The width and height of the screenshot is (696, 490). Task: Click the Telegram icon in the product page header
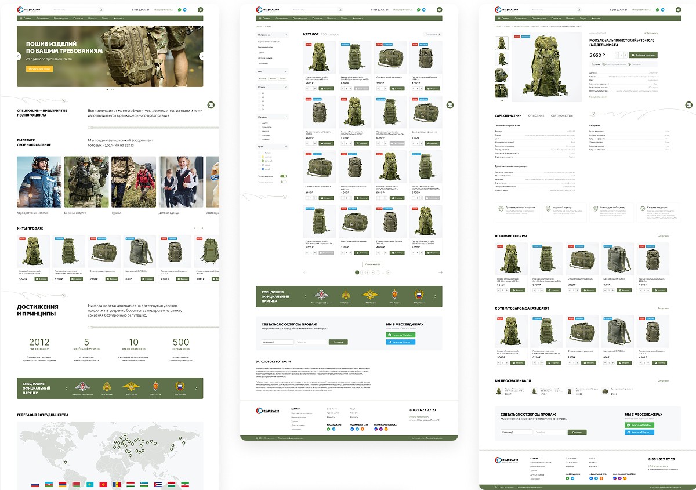[x=662, y=10]
